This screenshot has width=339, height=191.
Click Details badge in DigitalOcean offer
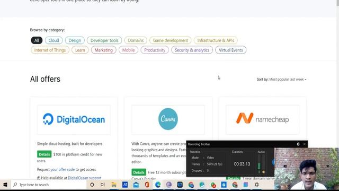point(44,154)
